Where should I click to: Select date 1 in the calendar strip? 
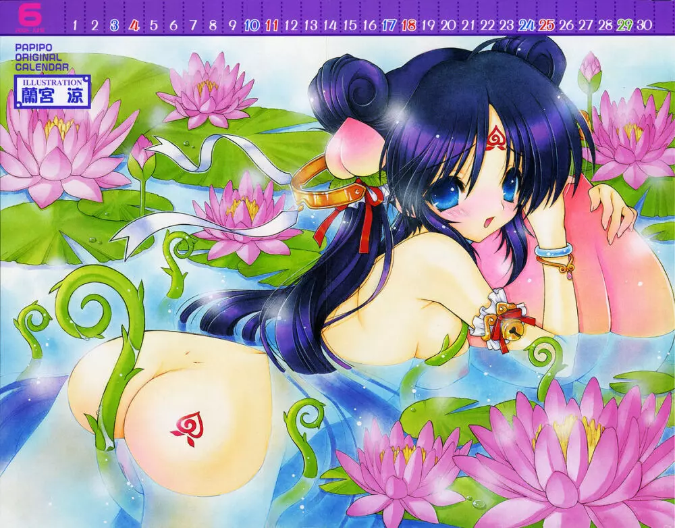pyautogui.click(x=75, y=26)
